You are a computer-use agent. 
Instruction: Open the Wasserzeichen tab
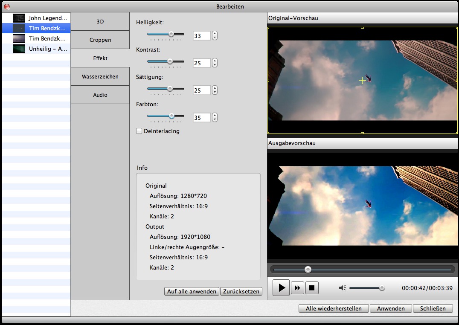[100, 77]
